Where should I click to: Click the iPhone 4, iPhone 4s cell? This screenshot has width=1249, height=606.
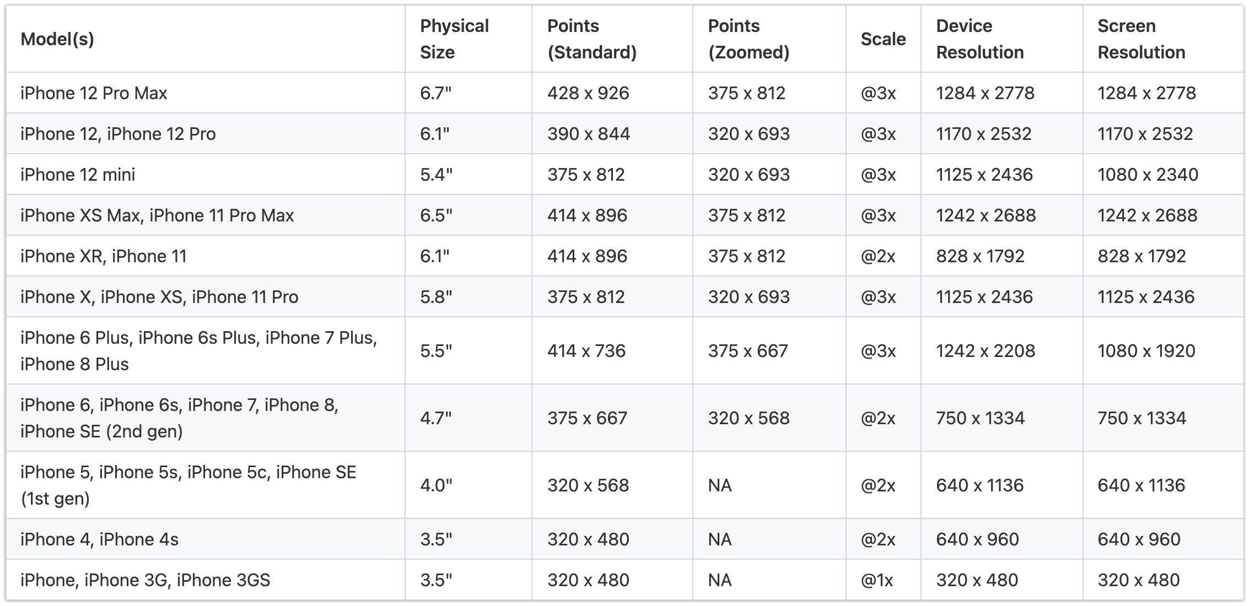99,539
